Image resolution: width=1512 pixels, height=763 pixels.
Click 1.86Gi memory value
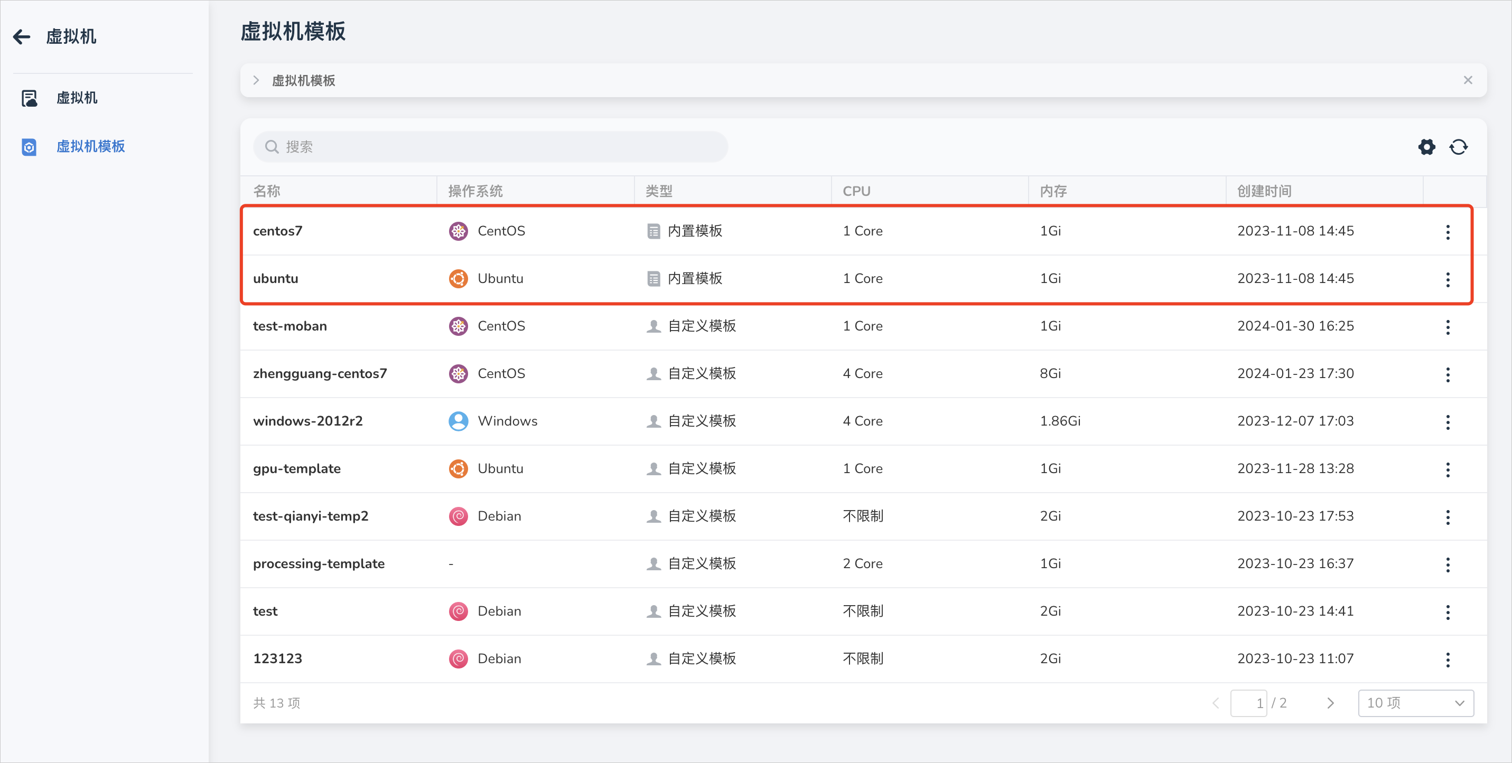click(1060, 421)
